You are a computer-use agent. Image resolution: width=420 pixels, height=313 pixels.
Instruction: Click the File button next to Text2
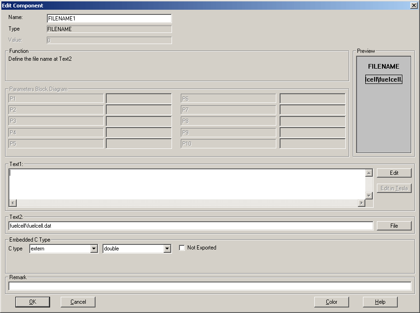pyautogui.click(x=394, y=226)
